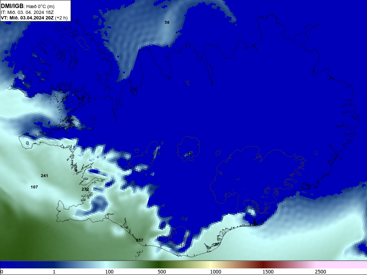Click the legend tick label 500
The width and height of the screenshot is (367, 275).
162,272
